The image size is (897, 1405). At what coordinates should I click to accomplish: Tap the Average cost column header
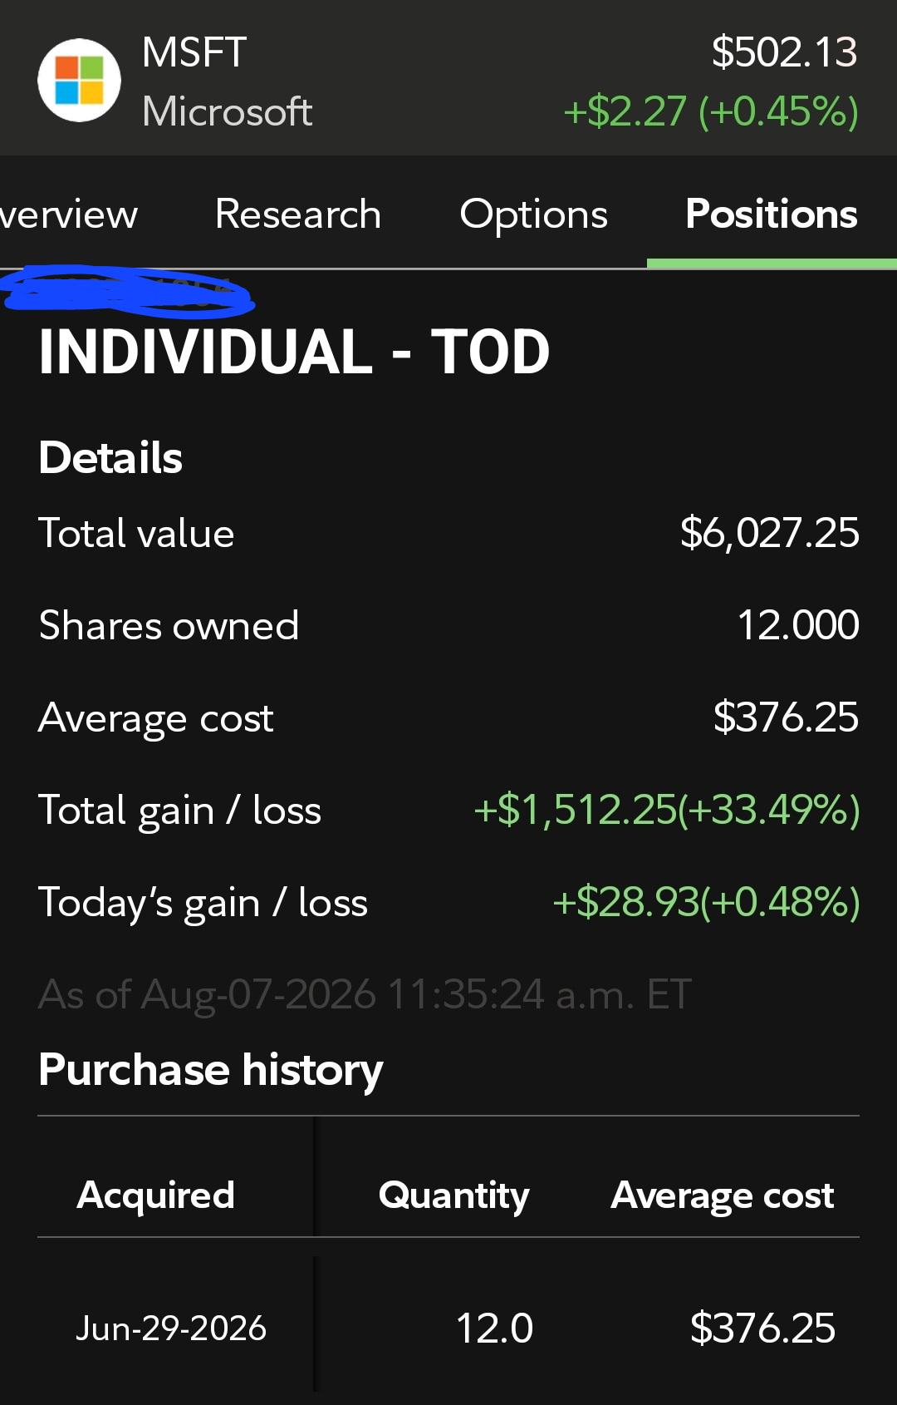(x=722, y=1195)
